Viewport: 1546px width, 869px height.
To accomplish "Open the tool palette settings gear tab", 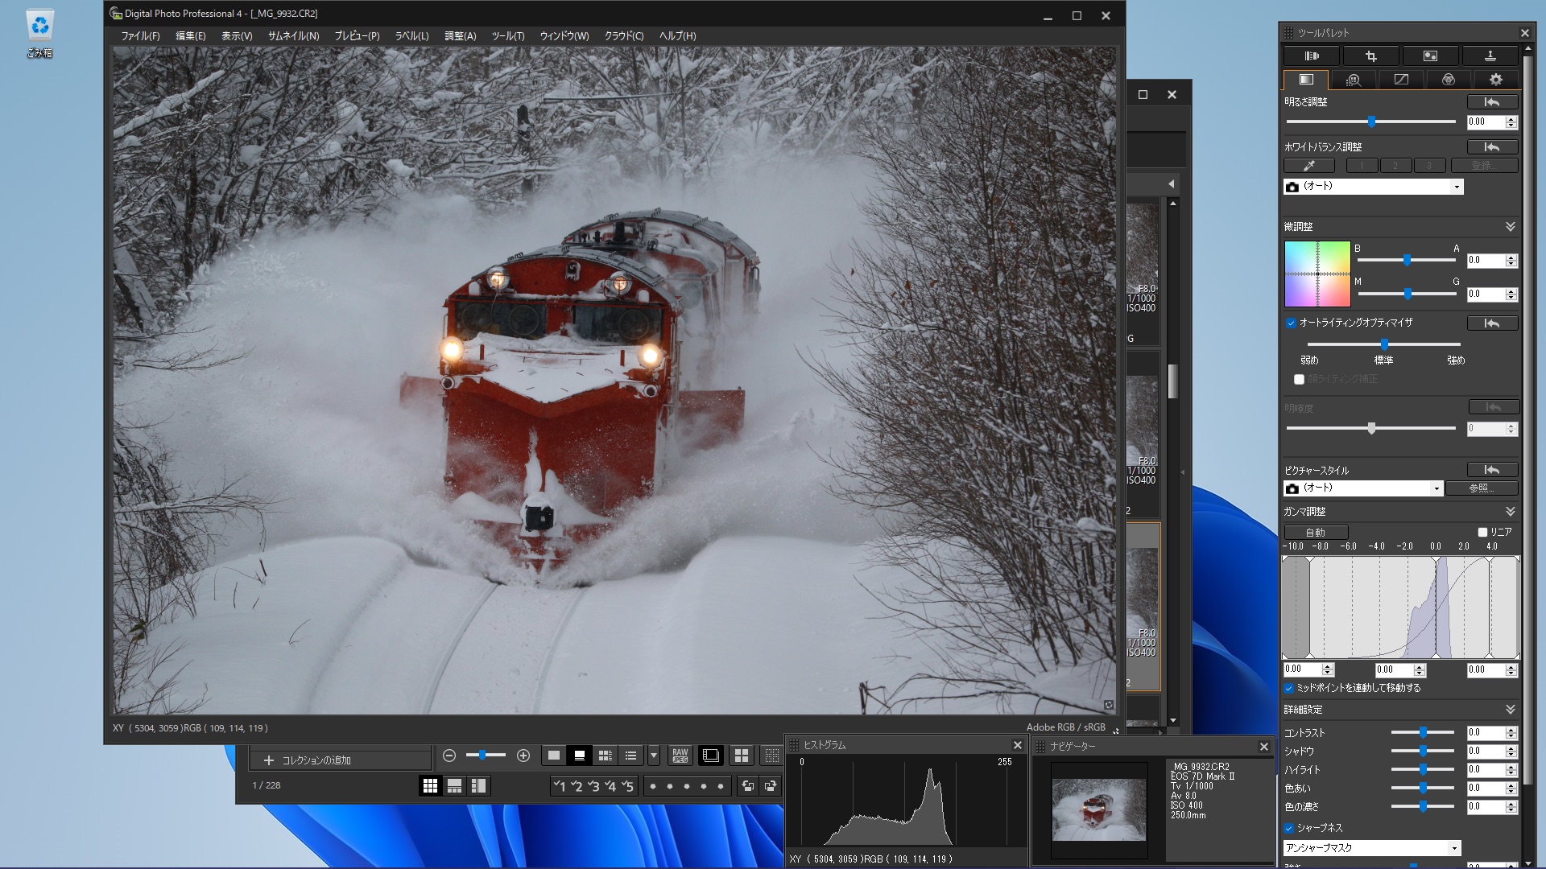I will point(1496,80).
